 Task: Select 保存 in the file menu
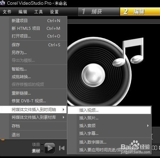click(38, 45)
